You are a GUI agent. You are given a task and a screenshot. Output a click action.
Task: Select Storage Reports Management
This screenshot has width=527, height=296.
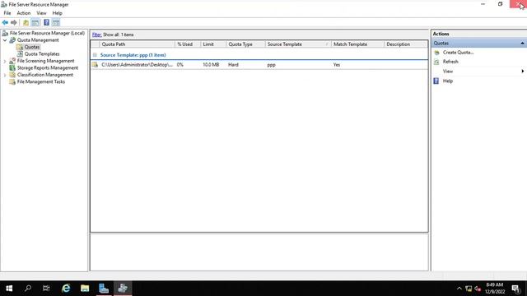coord(48,67)
